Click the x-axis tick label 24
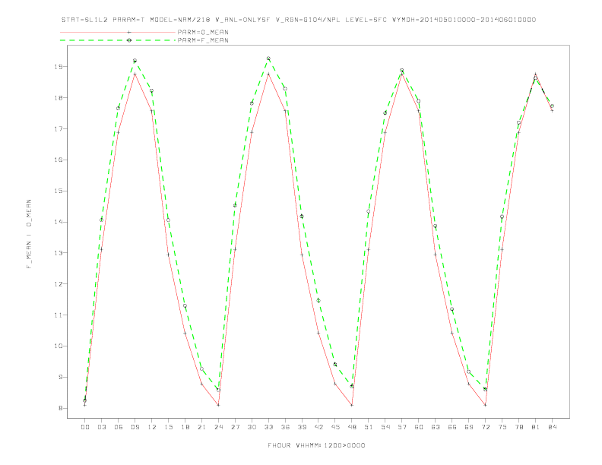 [x=218, y=427]
